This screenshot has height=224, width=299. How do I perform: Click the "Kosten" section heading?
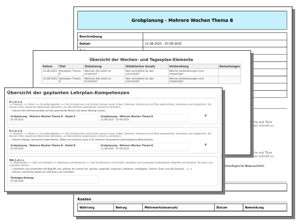84,199
